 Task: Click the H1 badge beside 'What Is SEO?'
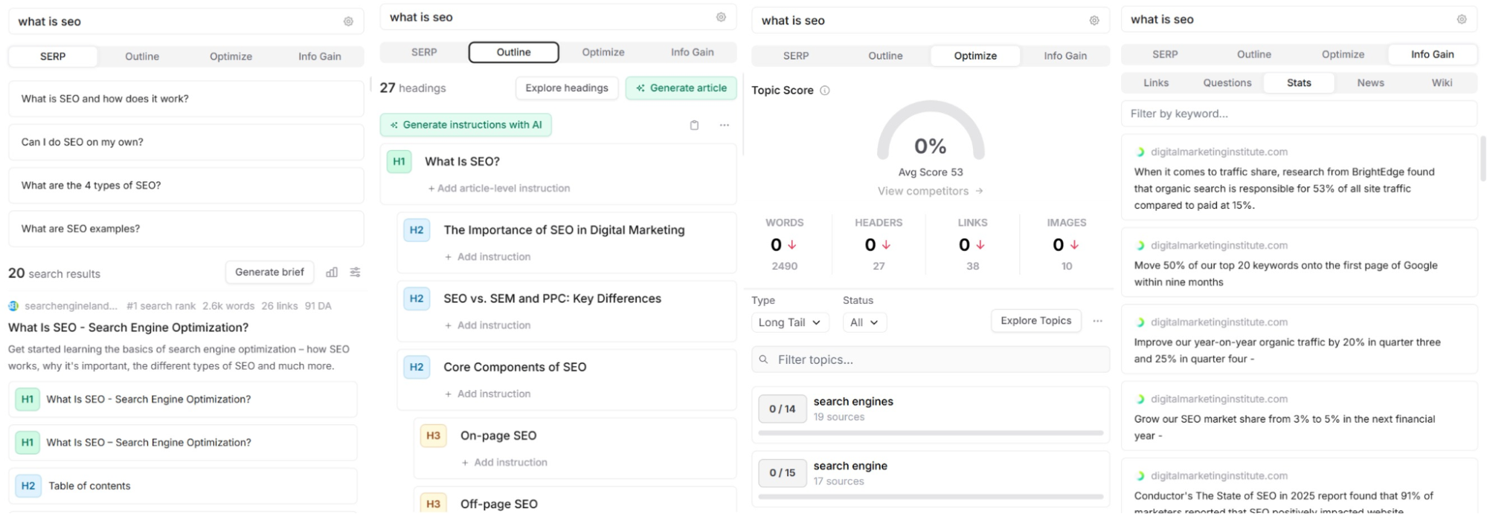point(399,161)
